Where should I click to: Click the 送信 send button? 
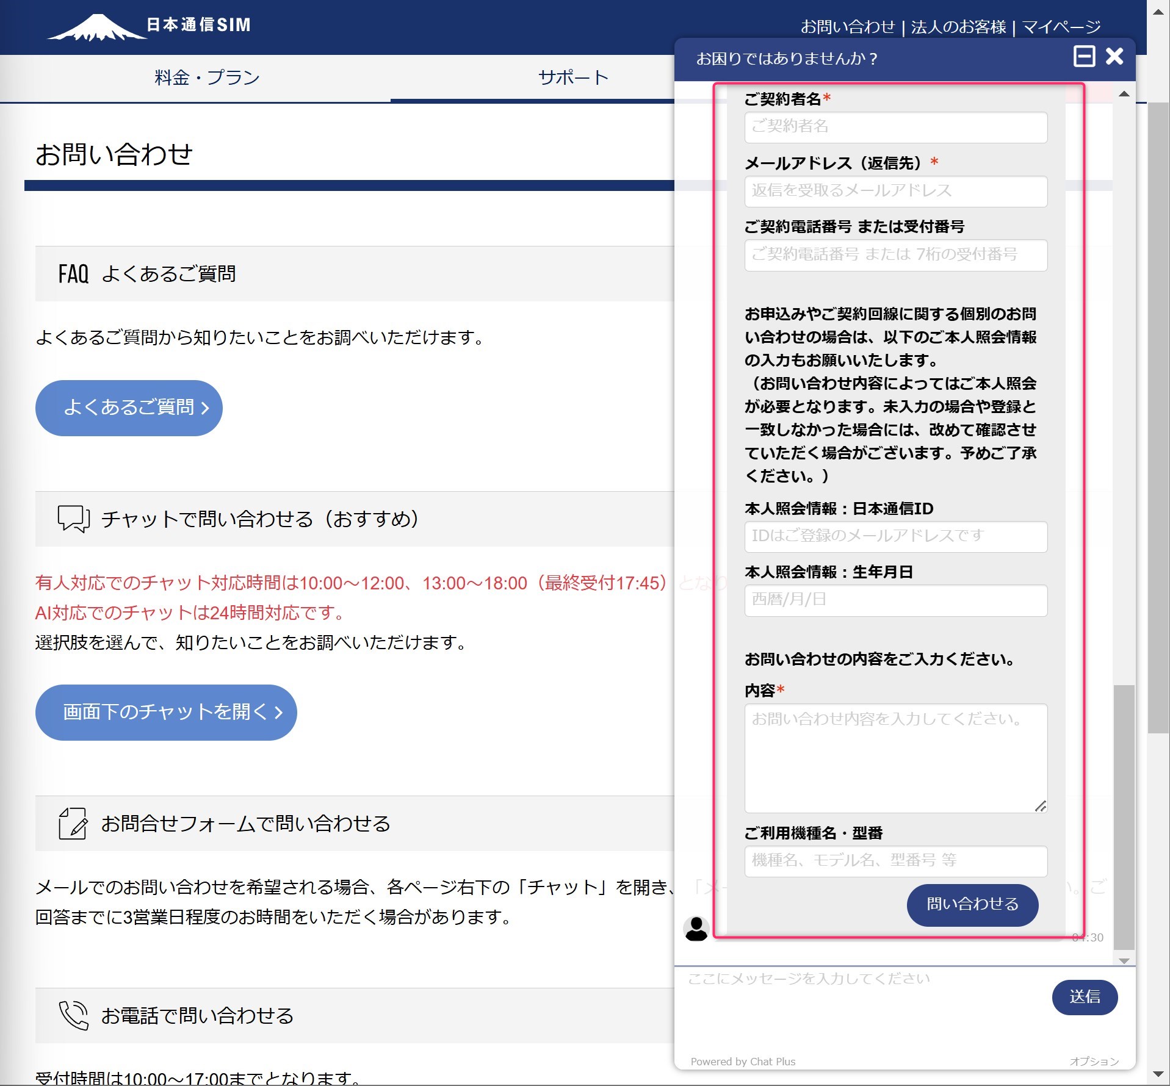(1085, 997)
